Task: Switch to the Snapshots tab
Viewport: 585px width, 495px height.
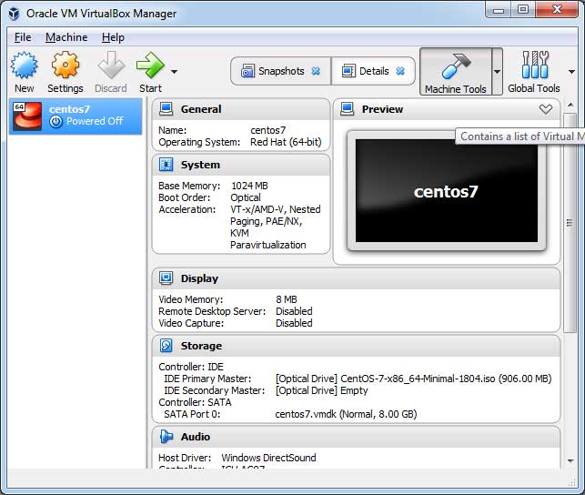Action: coord(281,71)
